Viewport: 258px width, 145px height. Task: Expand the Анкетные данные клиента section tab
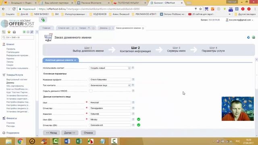60,60
